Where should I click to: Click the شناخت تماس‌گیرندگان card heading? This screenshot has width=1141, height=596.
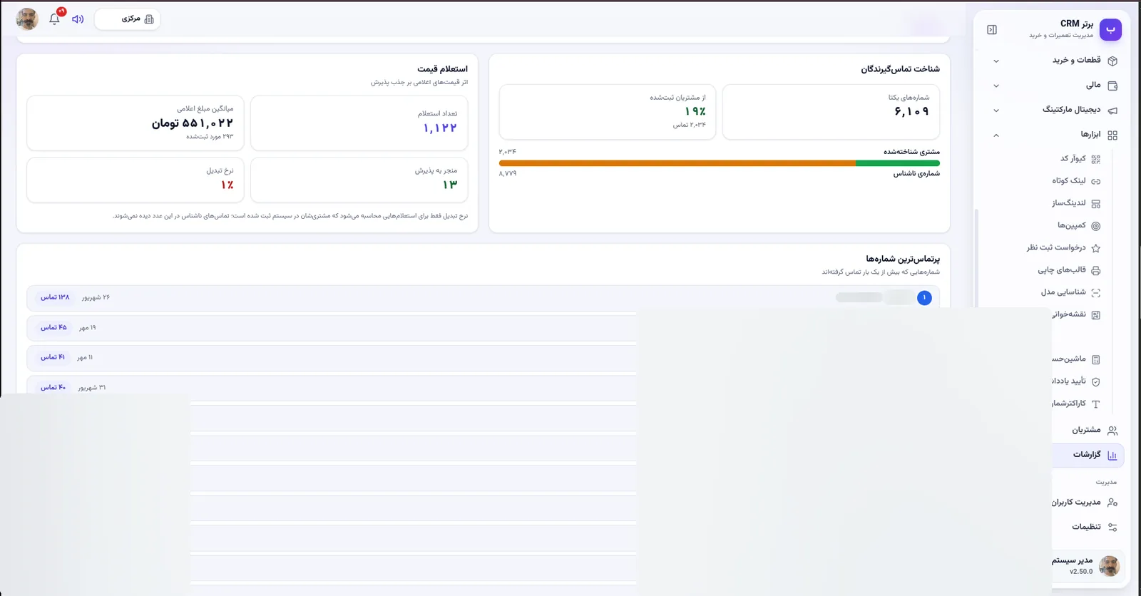900,69
